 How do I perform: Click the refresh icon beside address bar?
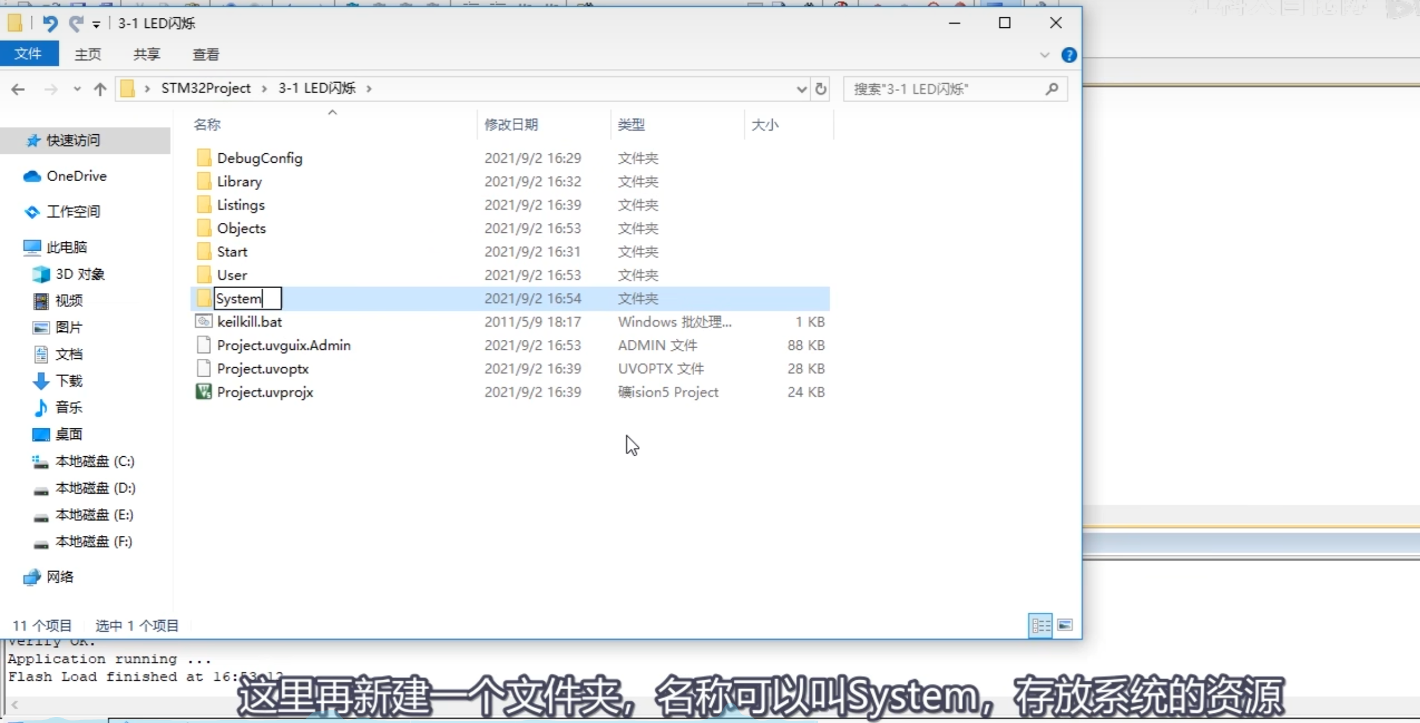coord(821,89)
